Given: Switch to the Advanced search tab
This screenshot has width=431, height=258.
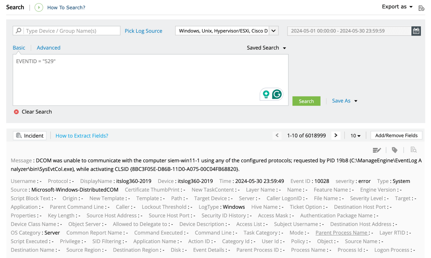Looking at the screenshot, I should point(48,47).
